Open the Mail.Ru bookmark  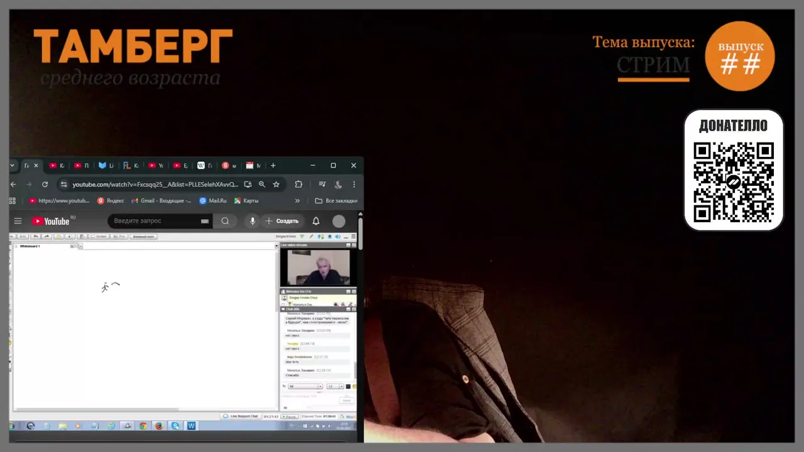[x=213, y=201]
